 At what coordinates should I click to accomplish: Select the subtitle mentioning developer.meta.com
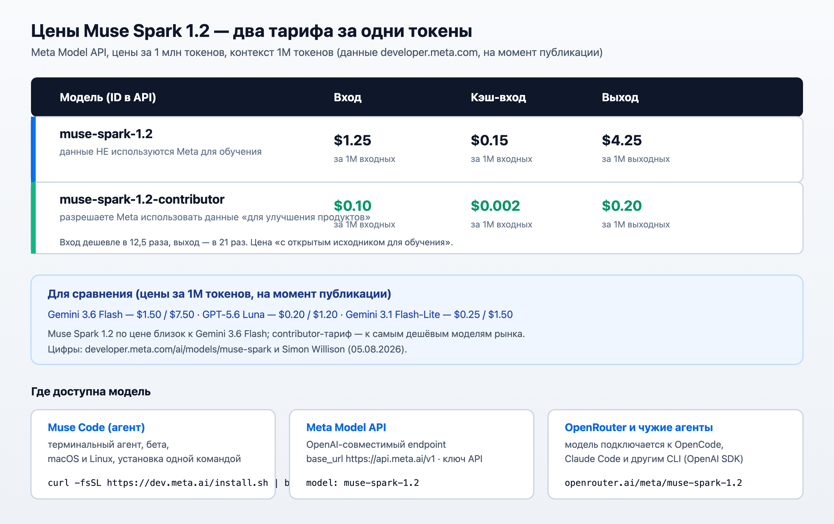tap(317, 53)
